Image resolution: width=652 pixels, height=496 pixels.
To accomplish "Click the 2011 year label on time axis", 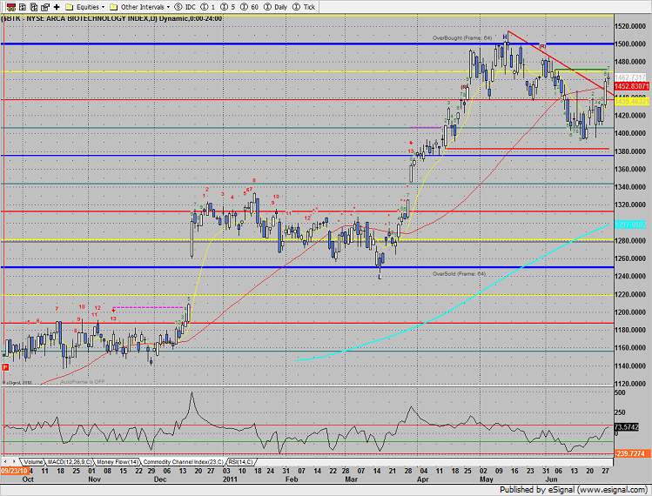I will point(230,479).
